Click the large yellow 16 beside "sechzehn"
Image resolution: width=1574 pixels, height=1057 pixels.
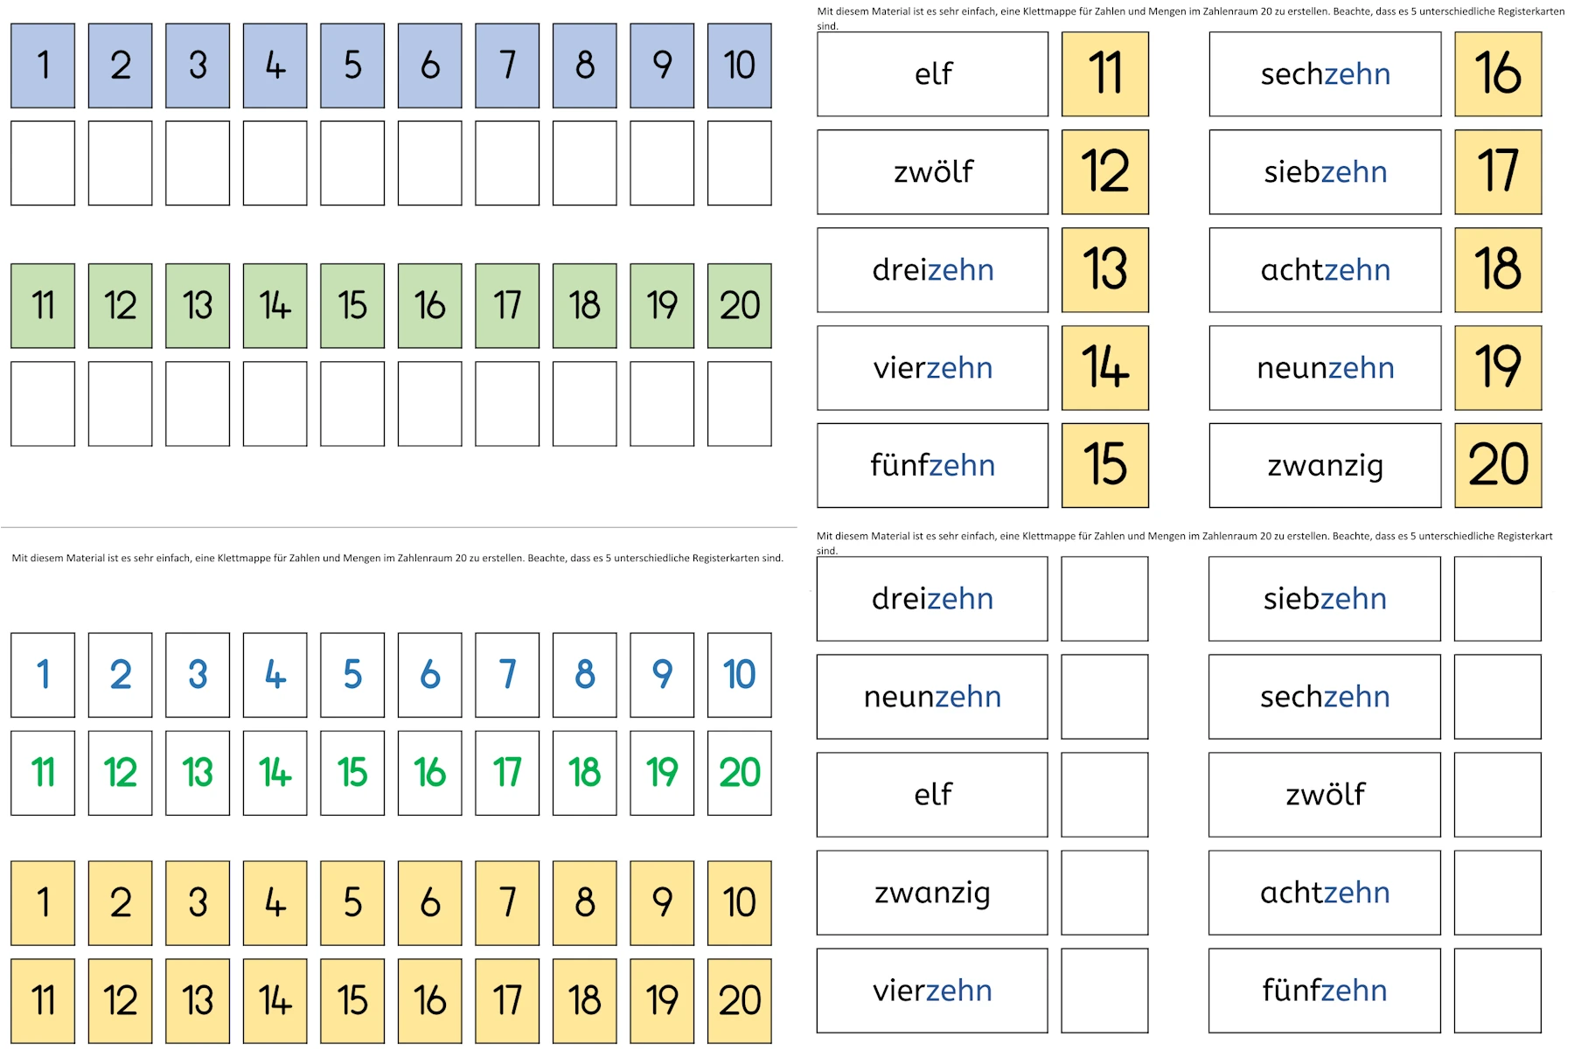pyautogui.click(x=1498, y=74)
